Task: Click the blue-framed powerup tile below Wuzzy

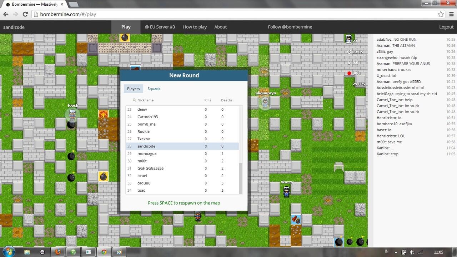Action: [x=296, y=219]
